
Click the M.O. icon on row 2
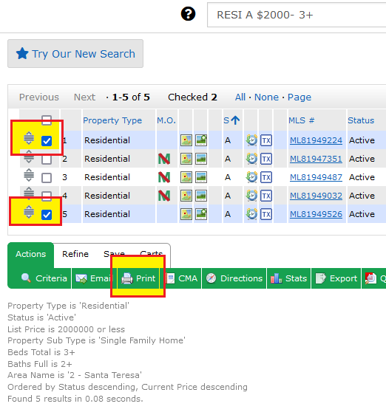point(164,159)
